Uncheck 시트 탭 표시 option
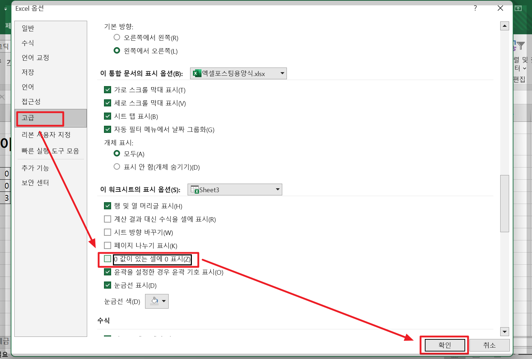The image size is (532, 359). tap(108, 116)
